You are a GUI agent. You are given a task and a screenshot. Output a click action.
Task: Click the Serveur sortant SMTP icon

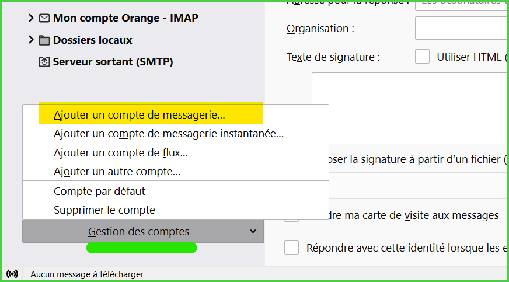(44, 61)
